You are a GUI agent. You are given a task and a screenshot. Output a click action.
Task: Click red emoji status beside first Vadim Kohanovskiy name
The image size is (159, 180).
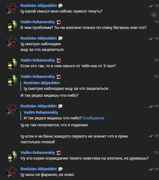(59, 22)
